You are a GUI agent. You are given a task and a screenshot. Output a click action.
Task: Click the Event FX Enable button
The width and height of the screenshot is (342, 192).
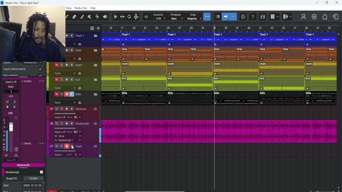pos(33,178)
